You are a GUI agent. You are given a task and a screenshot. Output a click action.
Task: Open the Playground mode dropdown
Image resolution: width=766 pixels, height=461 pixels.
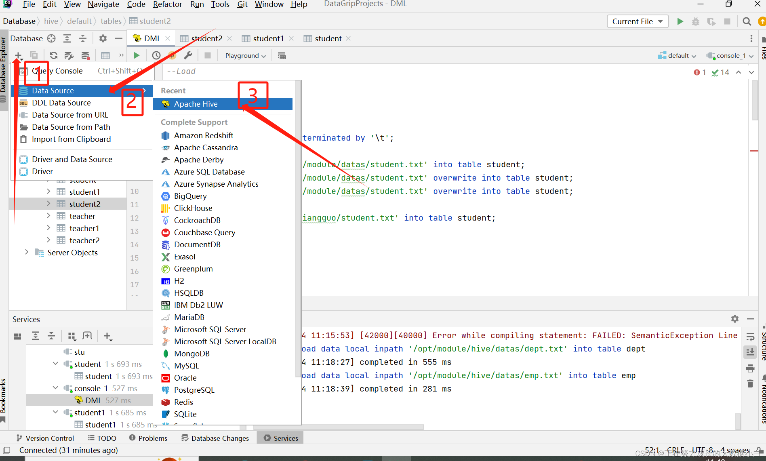coord(245,55)
